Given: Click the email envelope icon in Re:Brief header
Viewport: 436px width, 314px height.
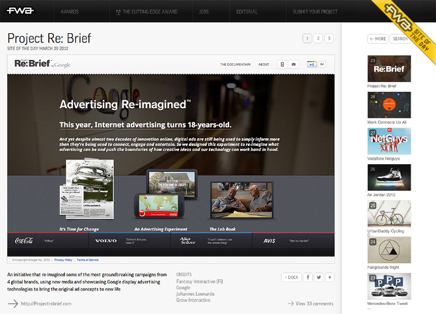Looking at the screenshot, I should tap(293, 64).
